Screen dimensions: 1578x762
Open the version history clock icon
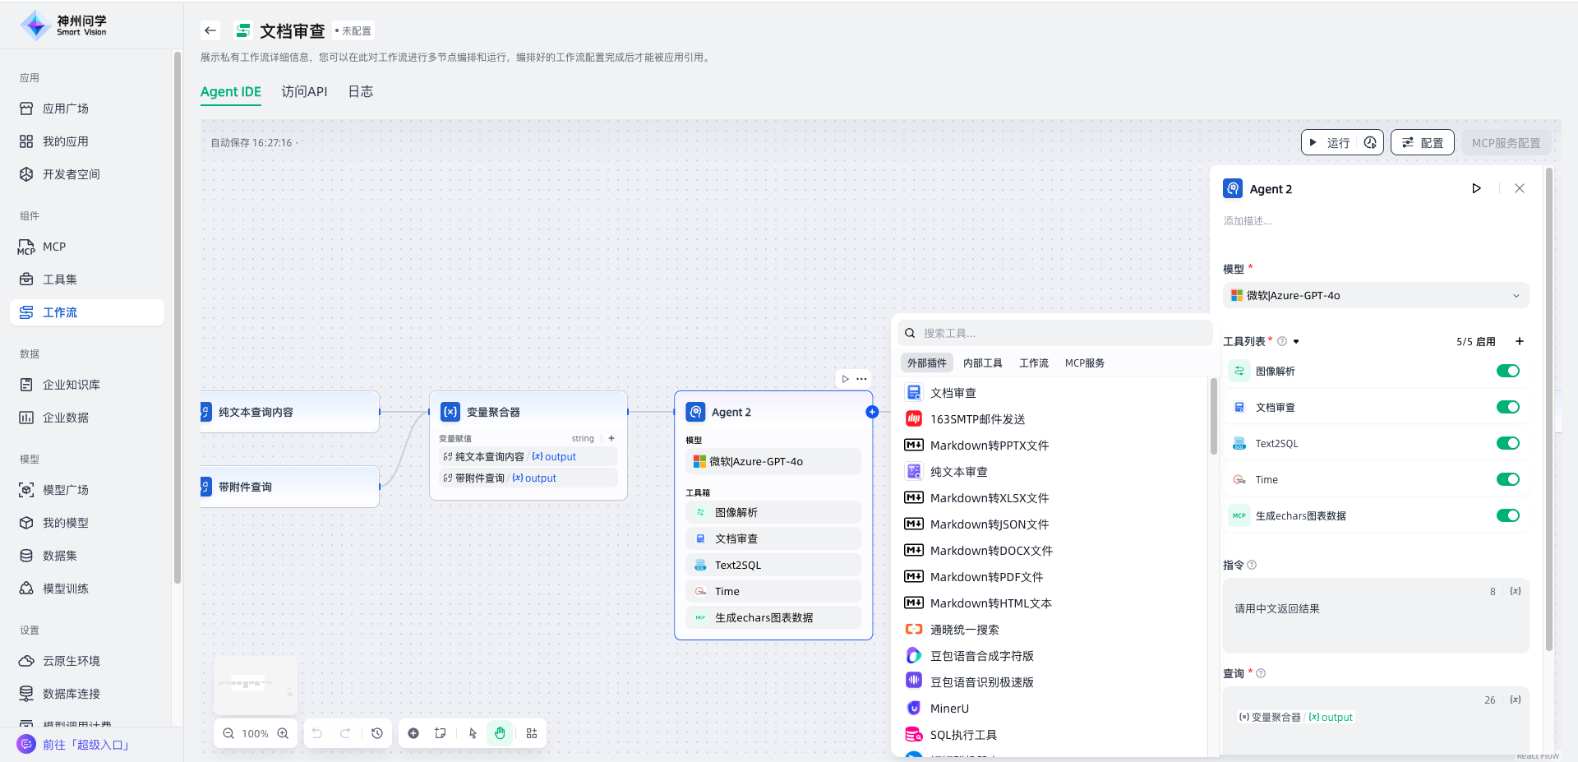(377, 733)
